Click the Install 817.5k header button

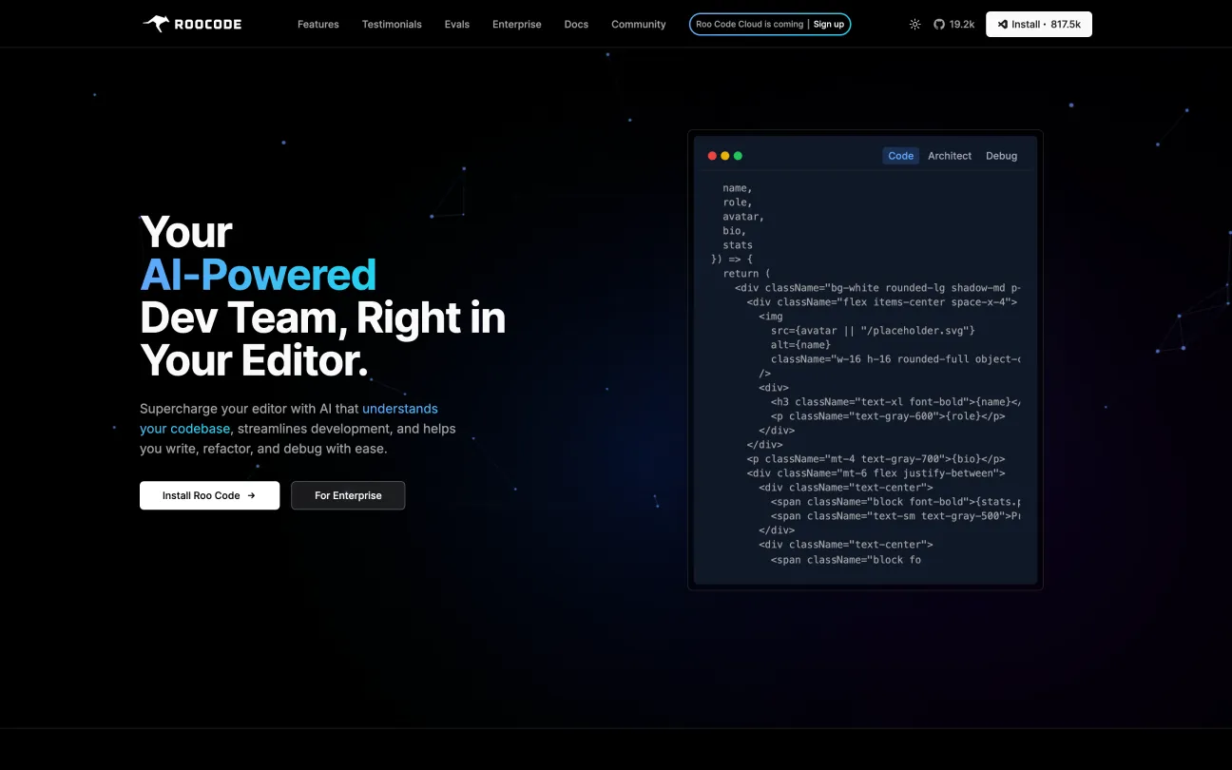1039,25
